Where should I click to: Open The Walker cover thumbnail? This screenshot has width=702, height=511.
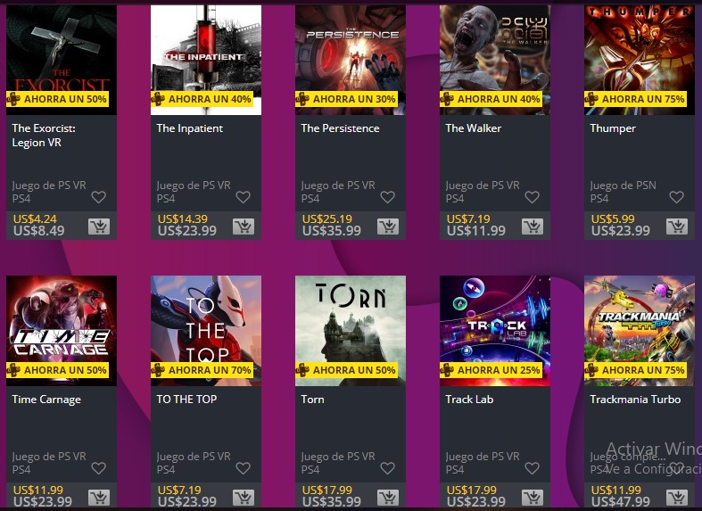pos(495,60)
